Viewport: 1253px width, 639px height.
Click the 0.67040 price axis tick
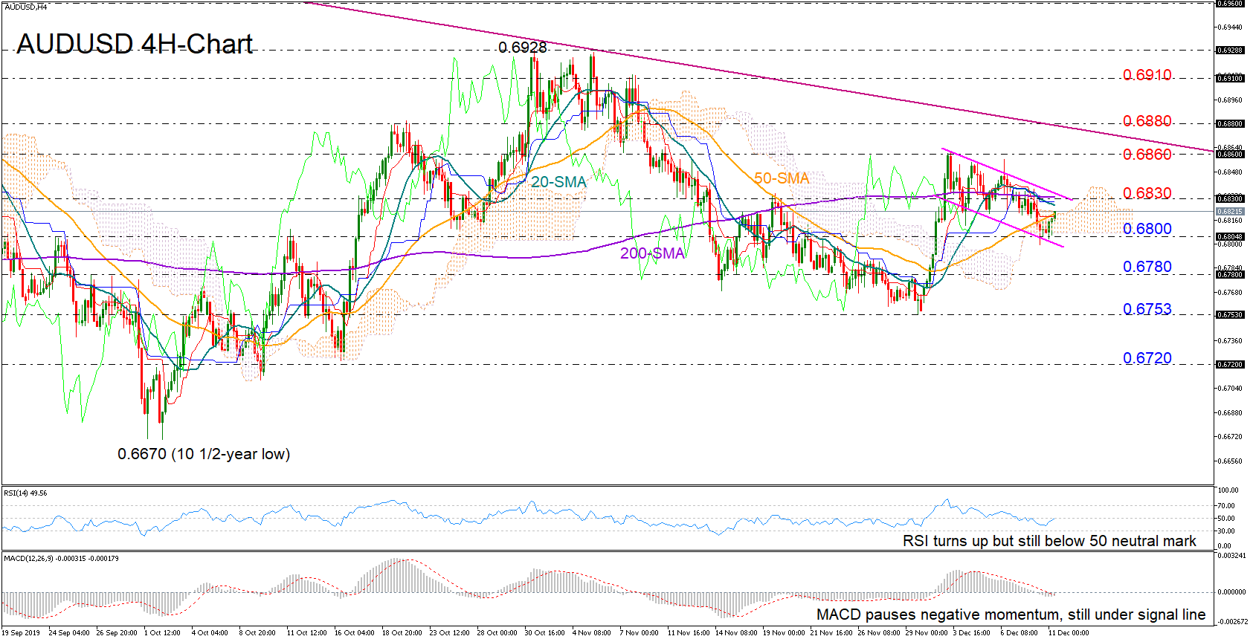pos(1230,389)
